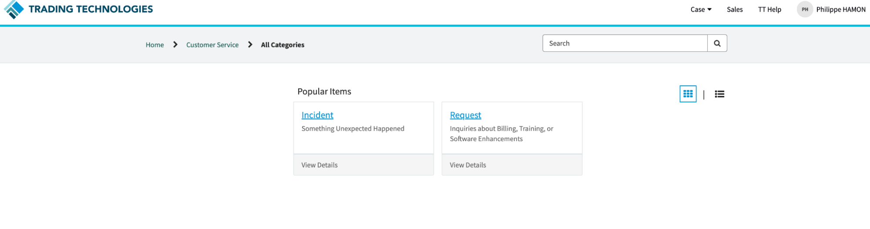Click the Trading Technologies header title text
The height and width of the screenshot is (229, 870).
(x=91, y=9)
